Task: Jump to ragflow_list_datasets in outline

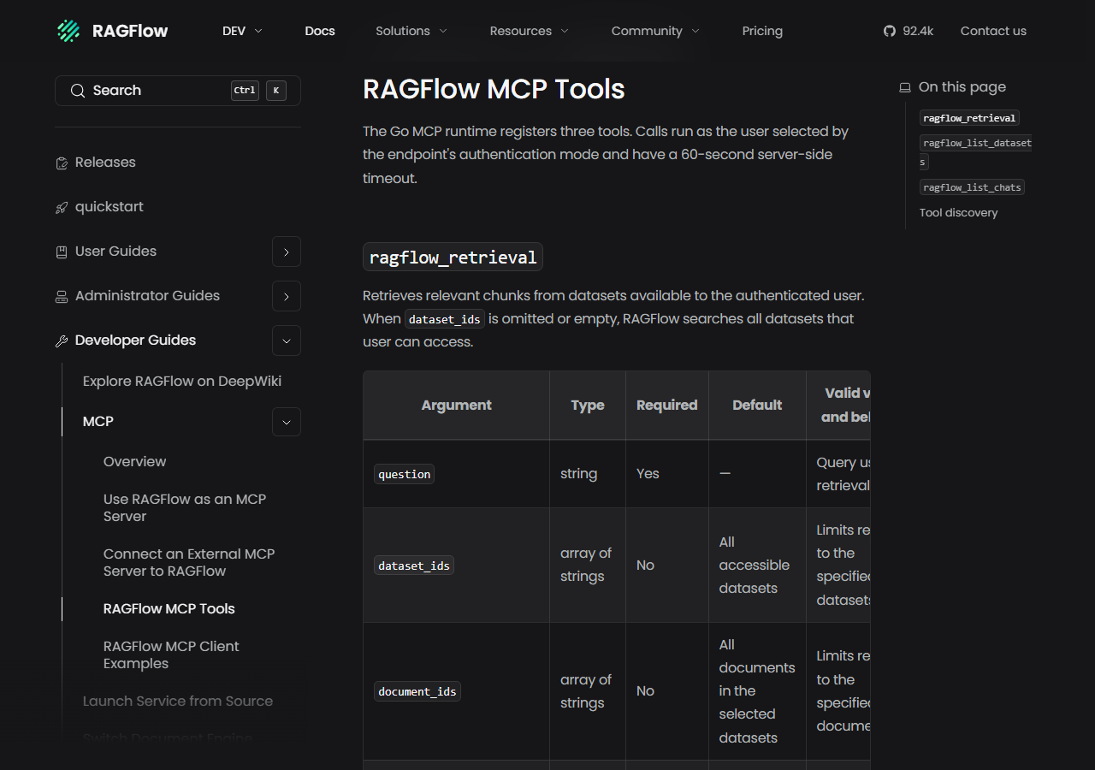Action: pyautogui.click(x=976, y=151)
